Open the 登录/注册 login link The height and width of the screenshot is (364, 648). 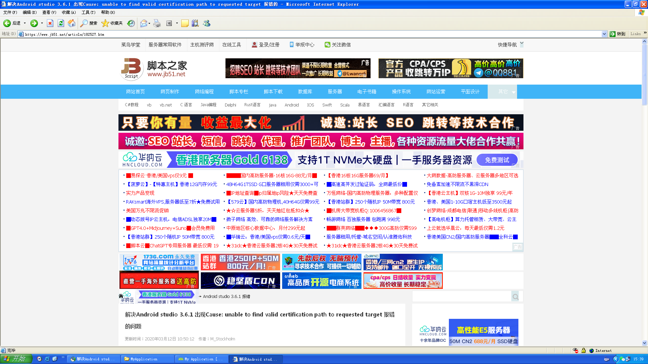266,44
